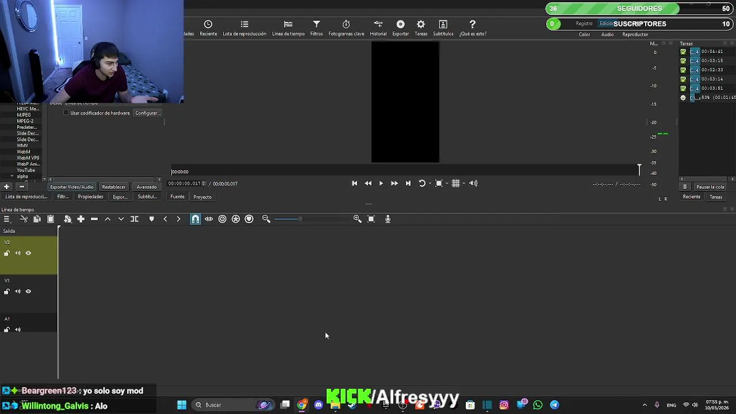Open the player volume control

473,183
